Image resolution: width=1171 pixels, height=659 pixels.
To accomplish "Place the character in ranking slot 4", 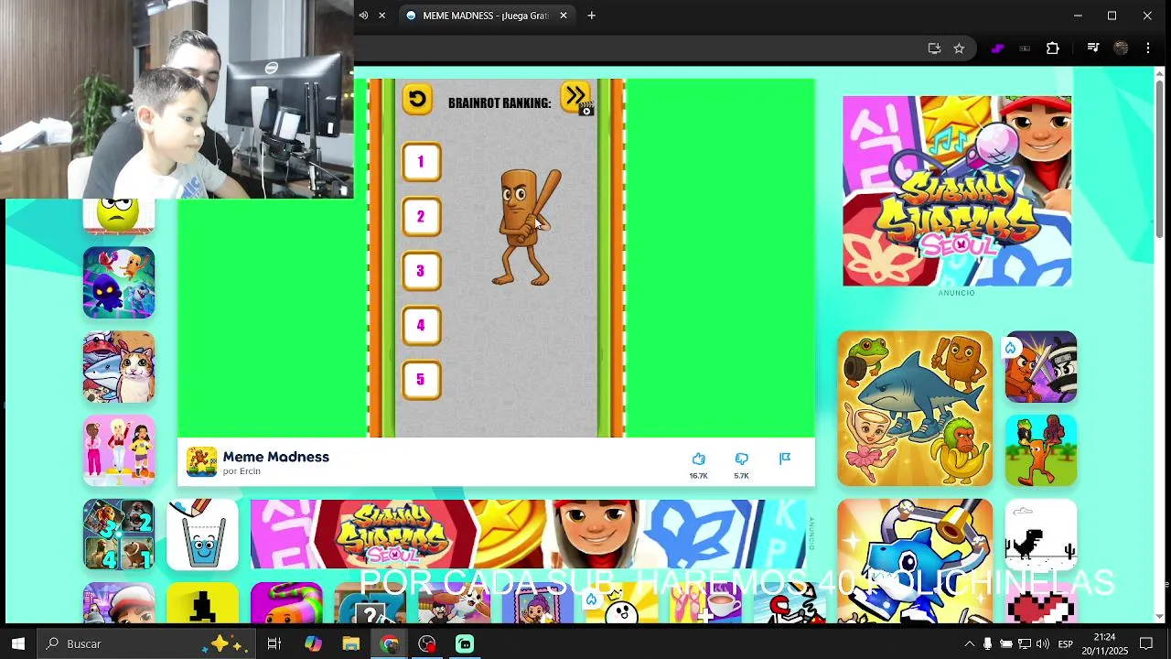I will pos(421,325).
